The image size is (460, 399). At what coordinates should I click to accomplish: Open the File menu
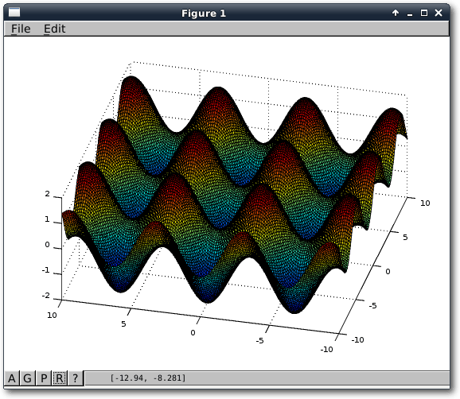[x=21, y=29]
